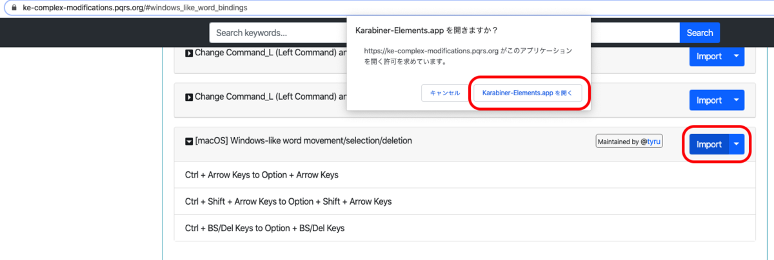Expand the first Change Command_L rule triangle

point(189,53)
